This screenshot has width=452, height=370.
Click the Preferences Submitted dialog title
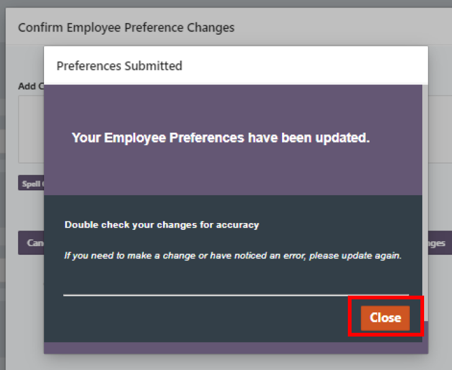(119, 66)
